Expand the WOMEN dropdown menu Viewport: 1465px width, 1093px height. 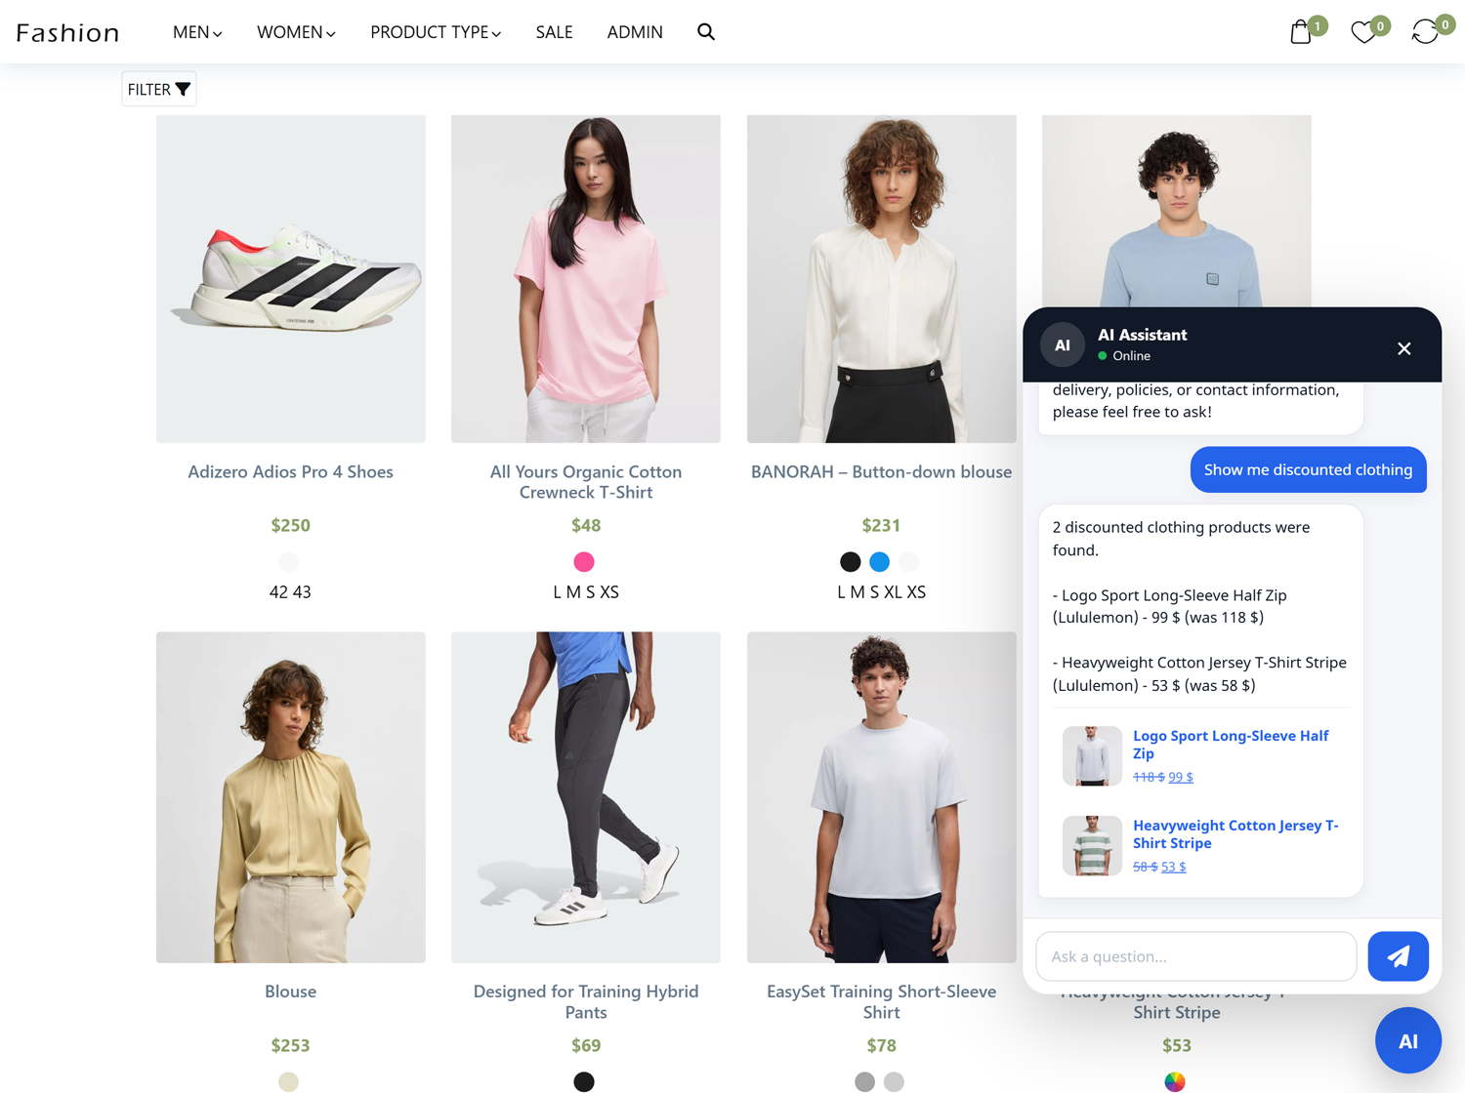coord(296,32)
